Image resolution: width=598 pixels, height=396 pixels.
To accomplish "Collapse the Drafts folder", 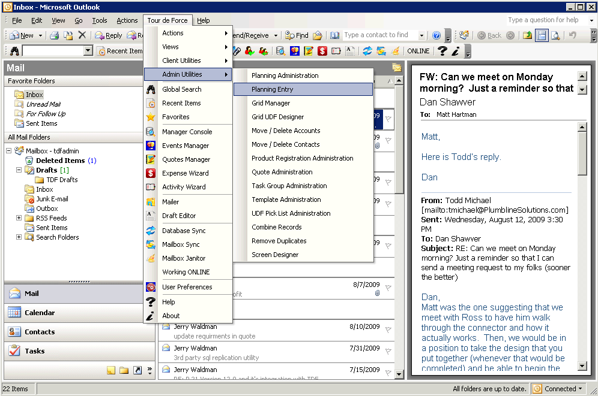I will [x=19, y=170].
